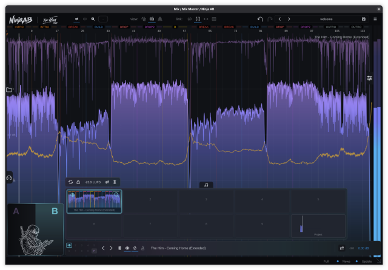Toggle the eye visibility icon in bottom bar
The width and height of the screenshot is (388, 270).
127,248
